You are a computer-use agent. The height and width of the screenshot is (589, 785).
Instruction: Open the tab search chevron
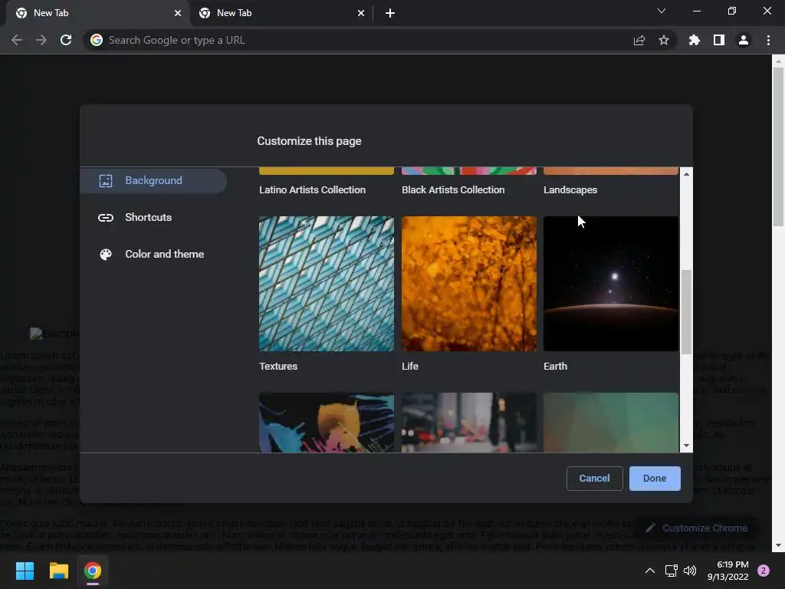pos(662,11)
